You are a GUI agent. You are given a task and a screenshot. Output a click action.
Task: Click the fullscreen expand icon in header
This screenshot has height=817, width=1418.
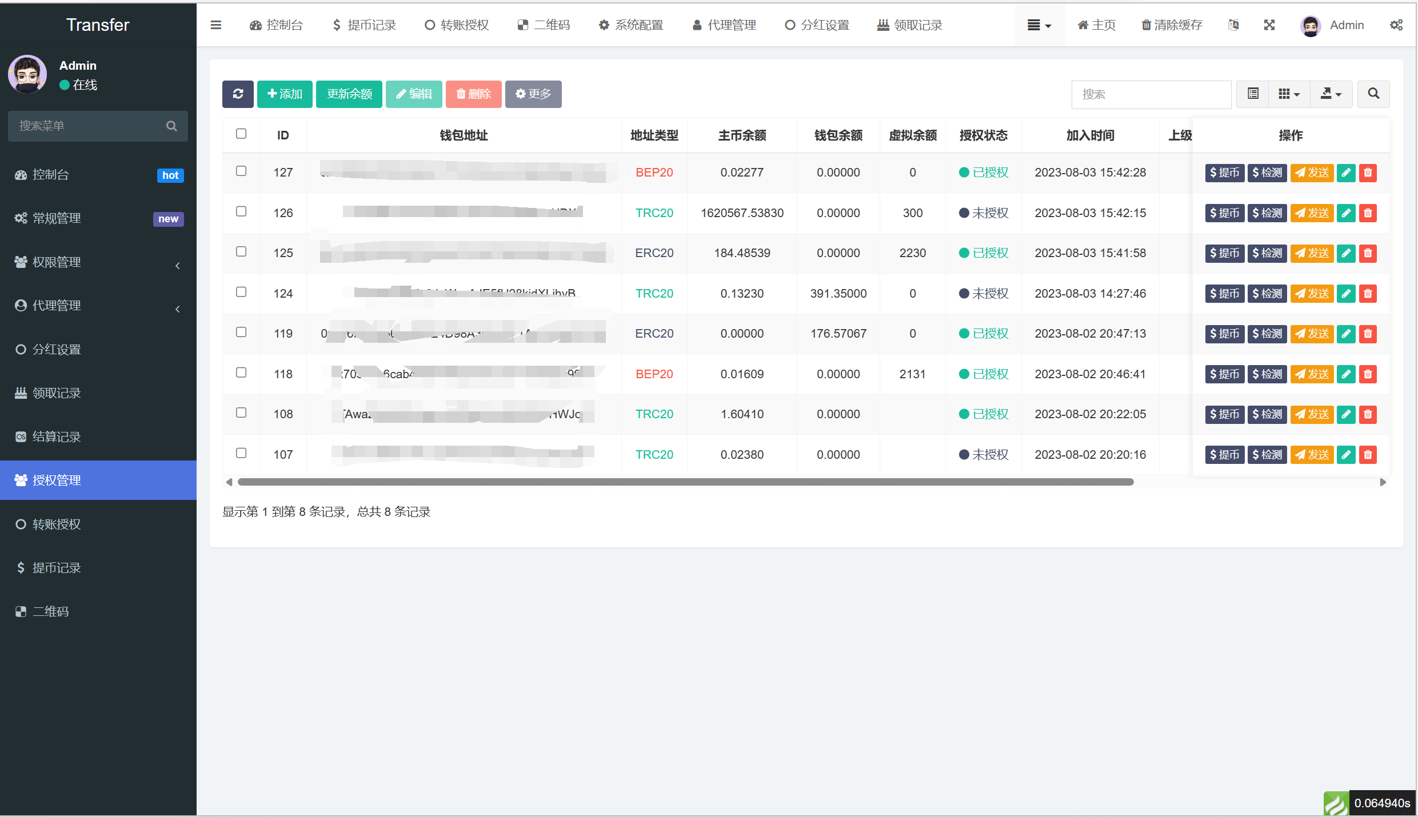[x=1269, y=25]
